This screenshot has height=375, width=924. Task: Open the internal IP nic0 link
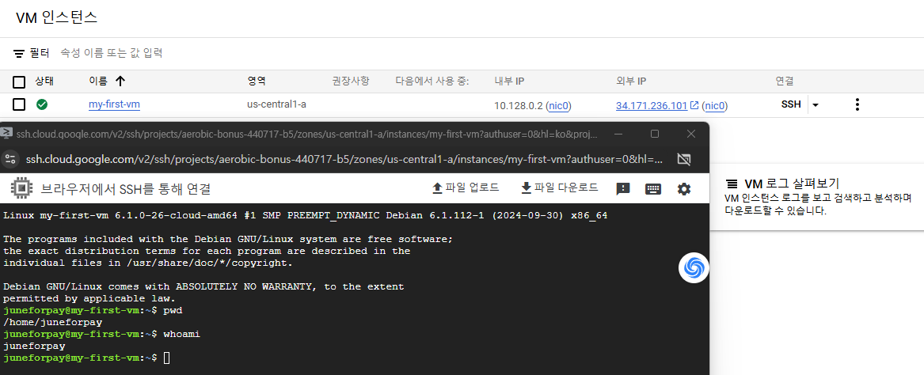(559, 106)
